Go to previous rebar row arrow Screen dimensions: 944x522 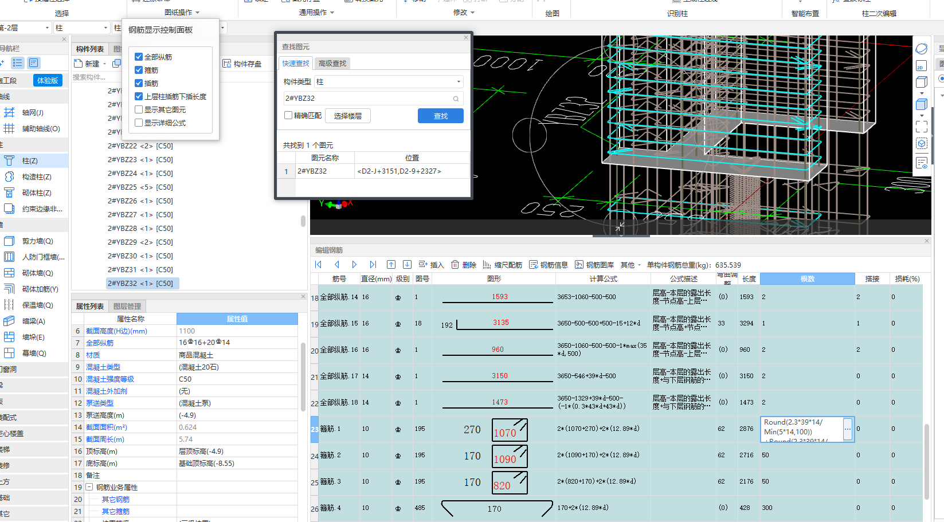click(x=336, y=265)
